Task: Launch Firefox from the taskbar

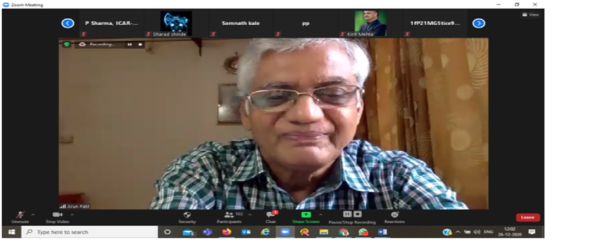Action: (x=226, y=232)
